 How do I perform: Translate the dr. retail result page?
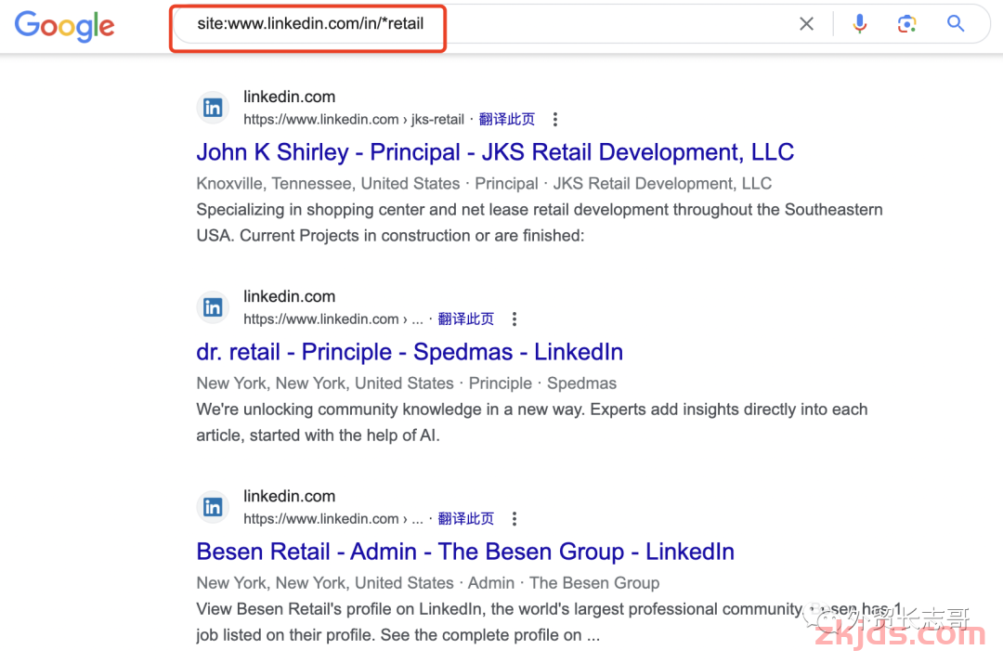click(465, 319)
